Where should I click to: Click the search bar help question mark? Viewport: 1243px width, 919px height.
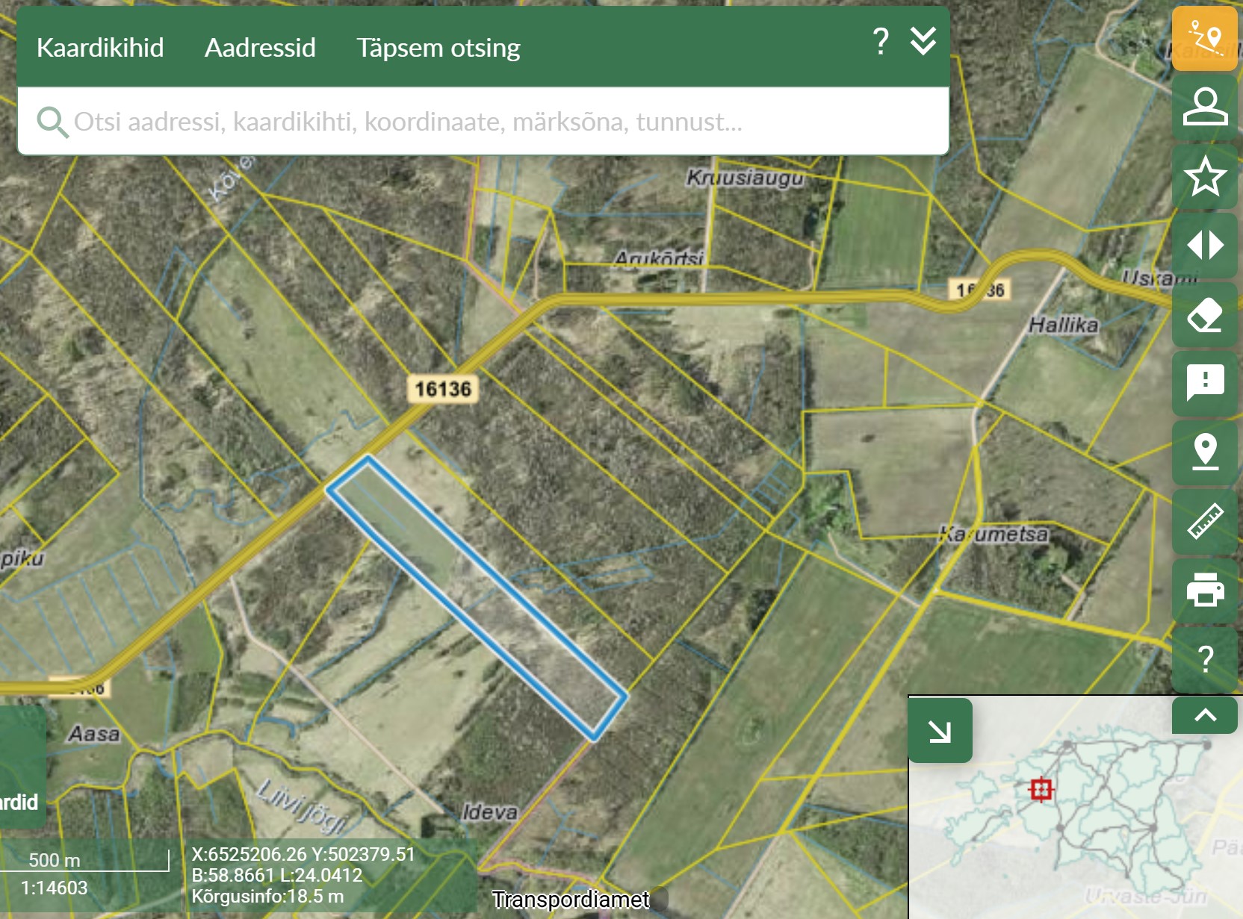(881, 42)
